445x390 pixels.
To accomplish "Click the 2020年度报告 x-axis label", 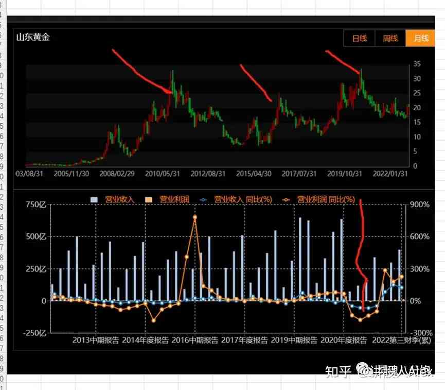I will 344,340.
